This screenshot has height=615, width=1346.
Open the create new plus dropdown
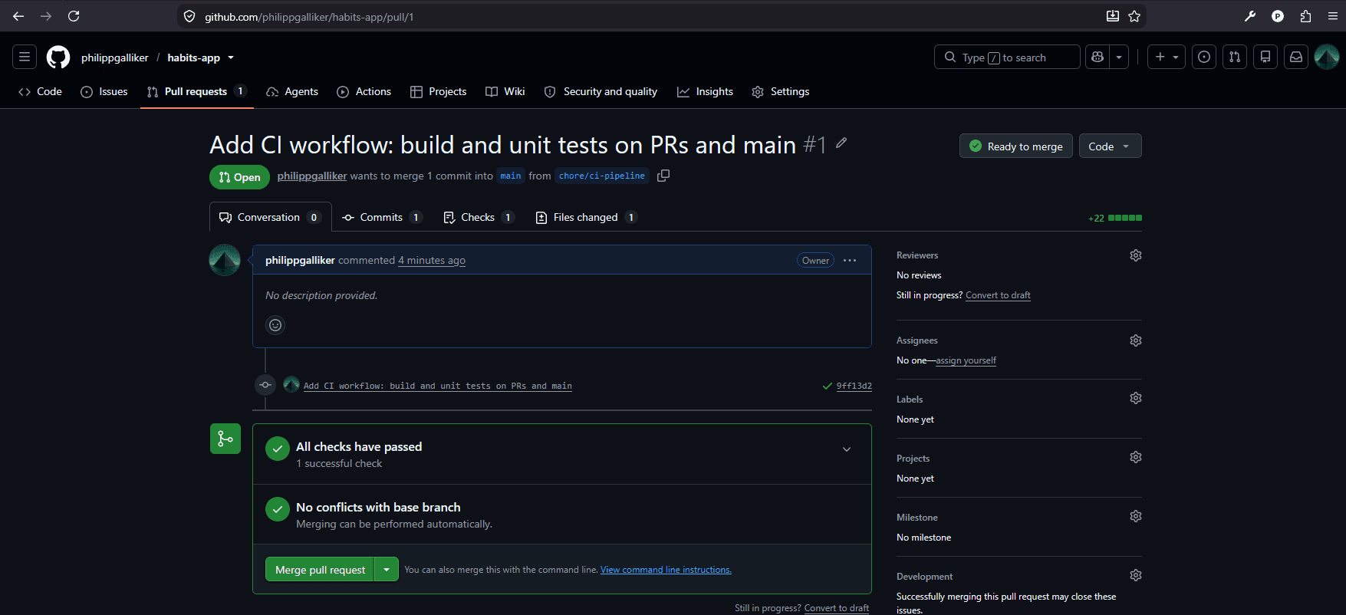pyautogui.click(x=1167, y=57)
